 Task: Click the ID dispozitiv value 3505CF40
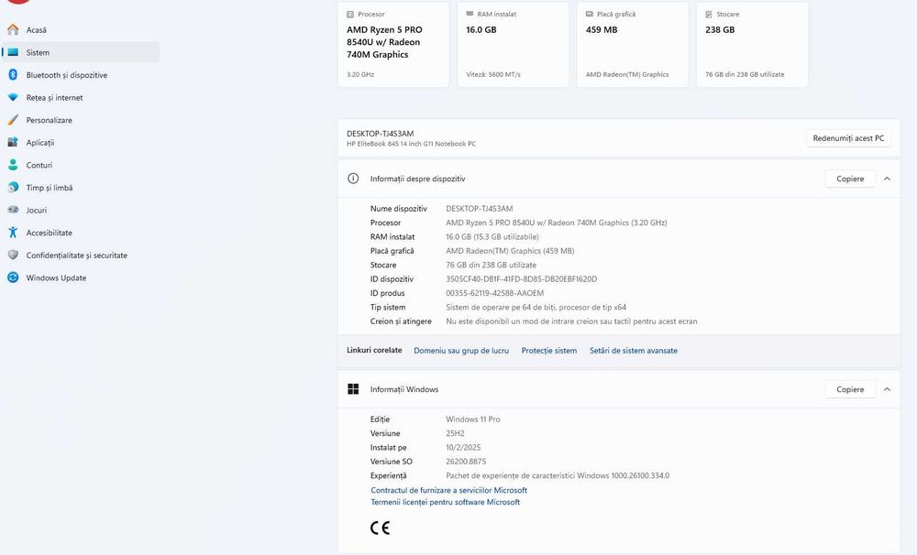coord(522,279)
